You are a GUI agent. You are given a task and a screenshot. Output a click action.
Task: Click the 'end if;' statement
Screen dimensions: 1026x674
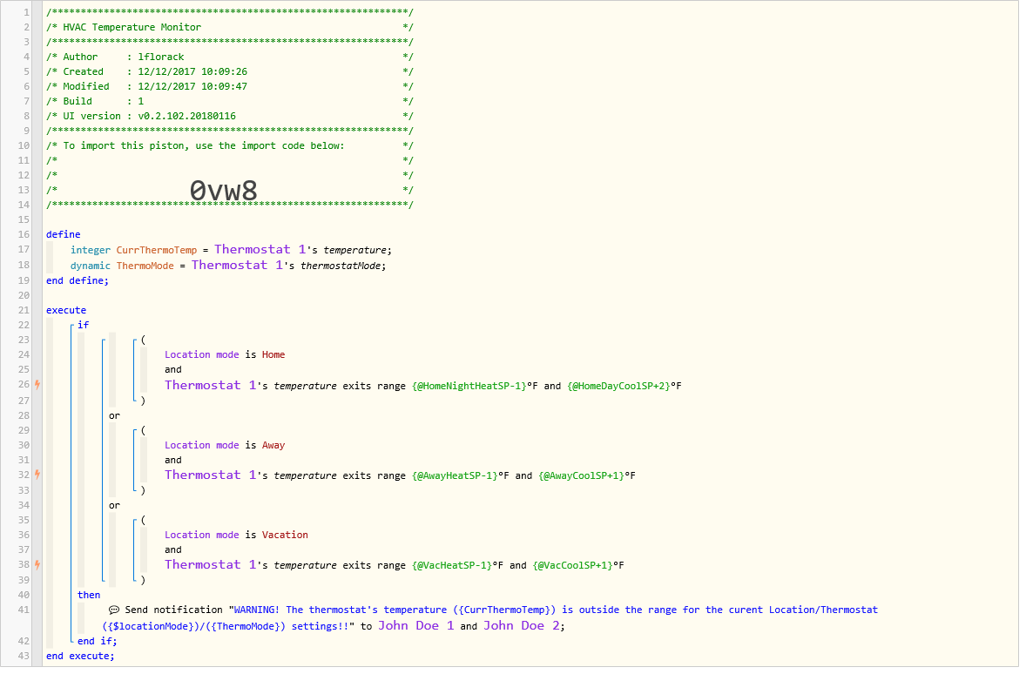point(98,641)
